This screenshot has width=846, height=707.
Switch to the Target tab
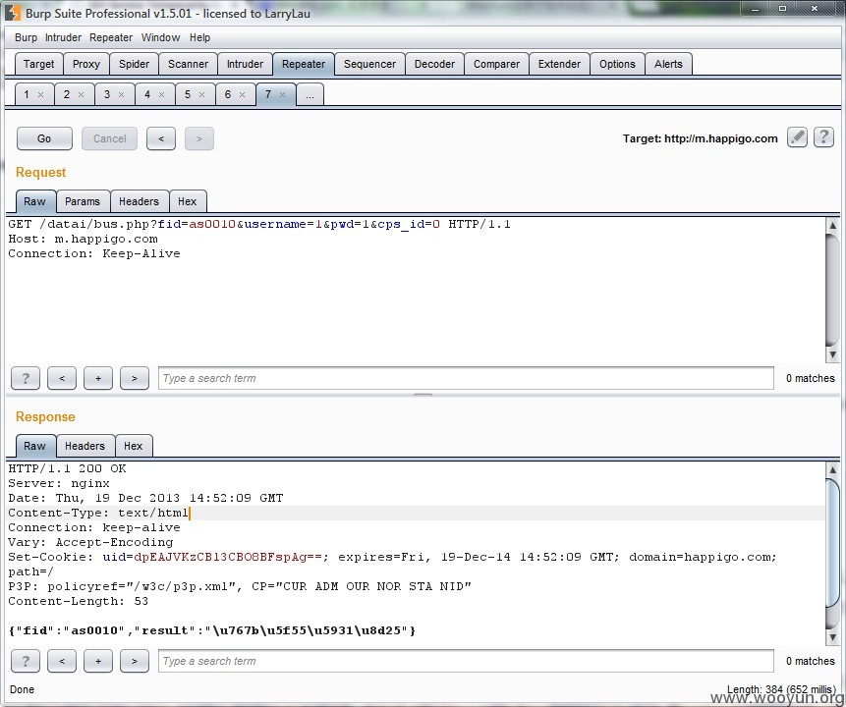(39, 64)
